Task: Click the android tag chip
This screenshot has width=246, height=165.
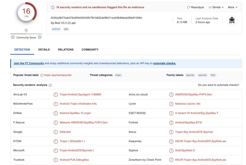Action: point(55,29)
